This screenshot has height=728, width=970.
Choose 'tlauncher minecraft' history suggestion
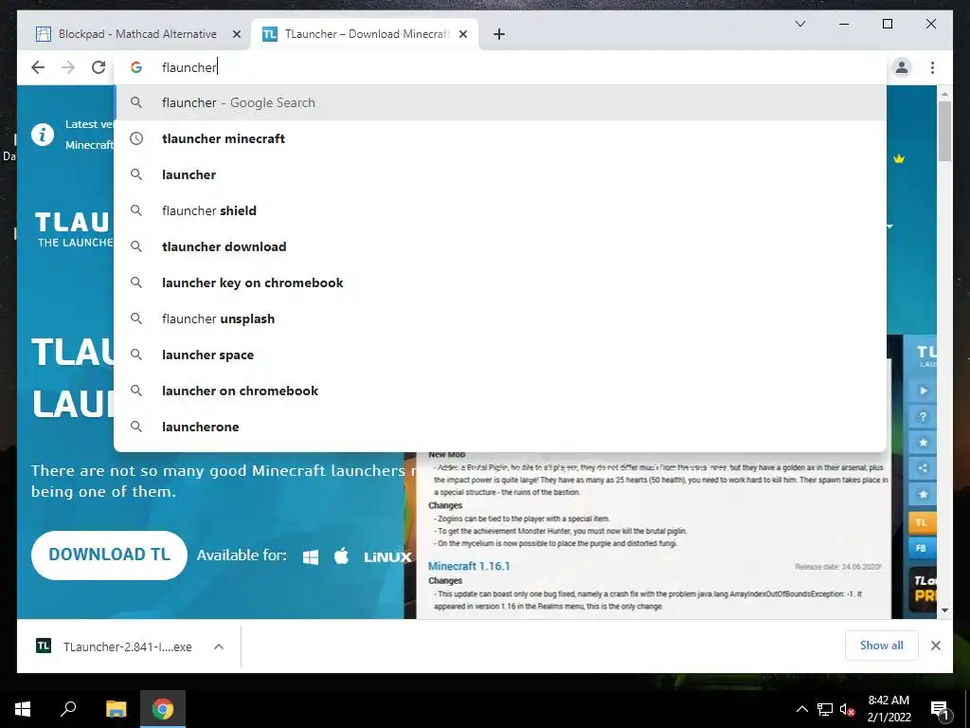click(500, 138)
